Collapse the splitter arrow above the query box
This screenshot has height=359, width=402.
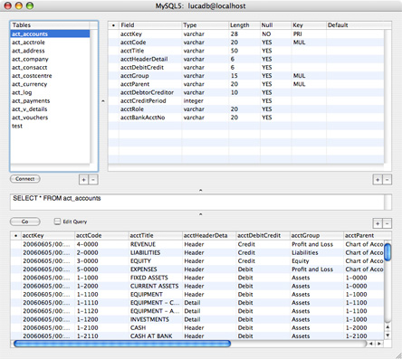click(x=200, y=190)
